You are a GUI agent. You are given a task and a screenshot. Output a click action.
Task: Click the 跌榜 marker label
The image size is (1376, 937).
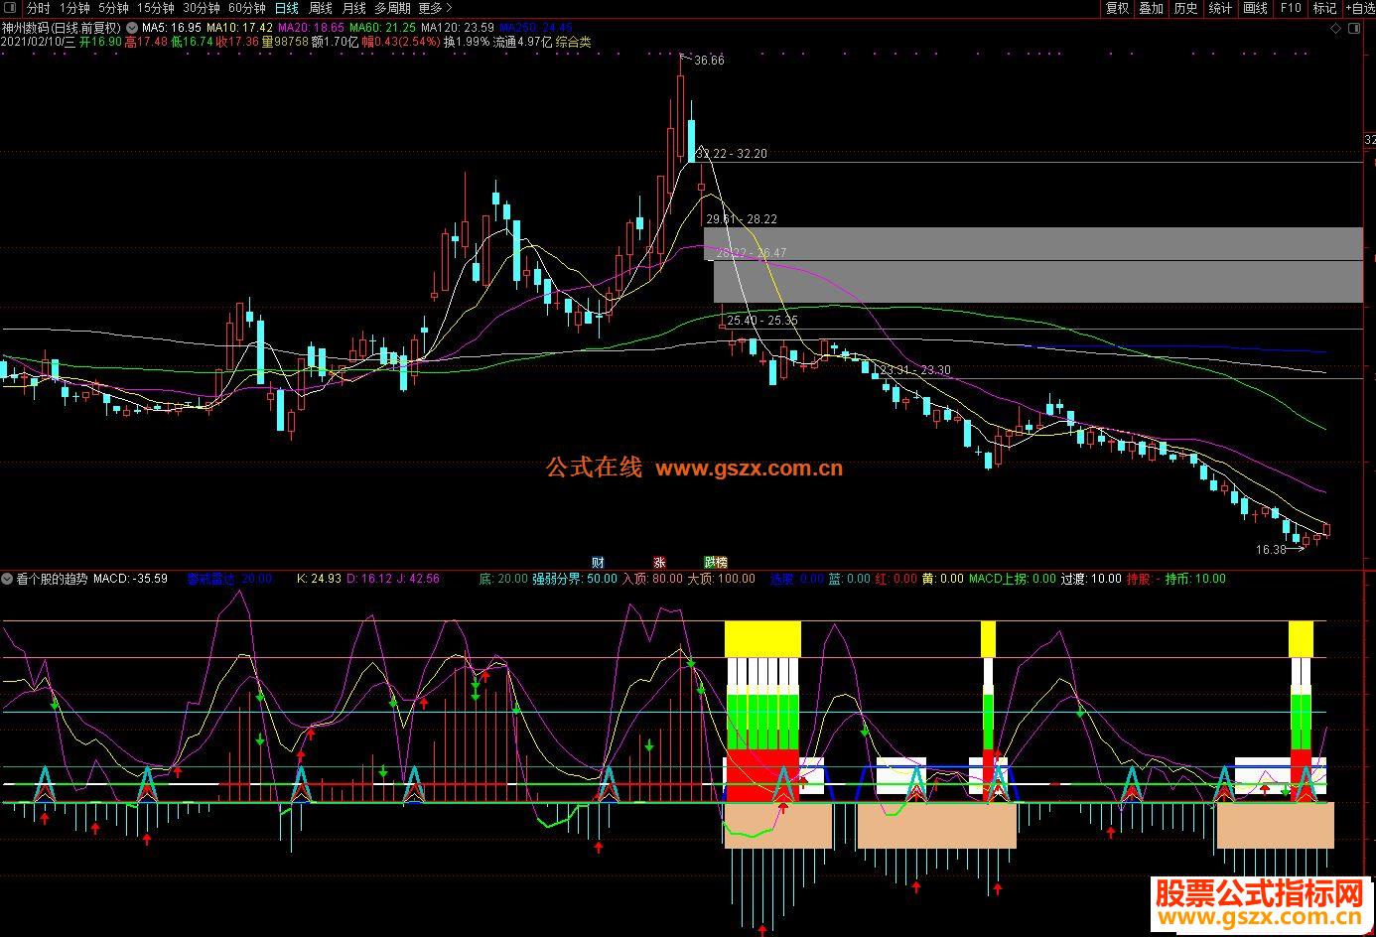[716, 562]
